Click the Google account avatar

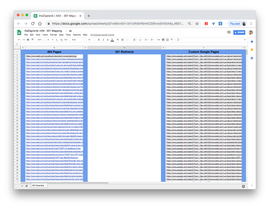(x=251, y=32)
